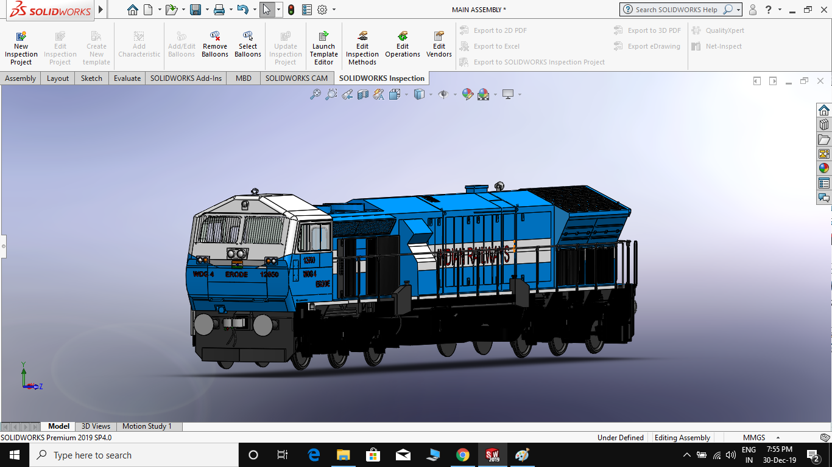Switch to the SOLIDWORKS Add-Ins tab
Image resolution: width=832 pixels, height=467 pixels.
[186, 78]
